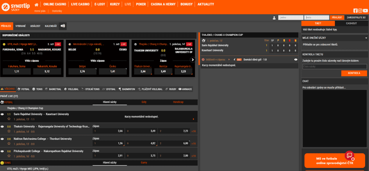
Task: Select odds 1,36 for Nakhon Ratchasima College
Action: pos(109,143)
